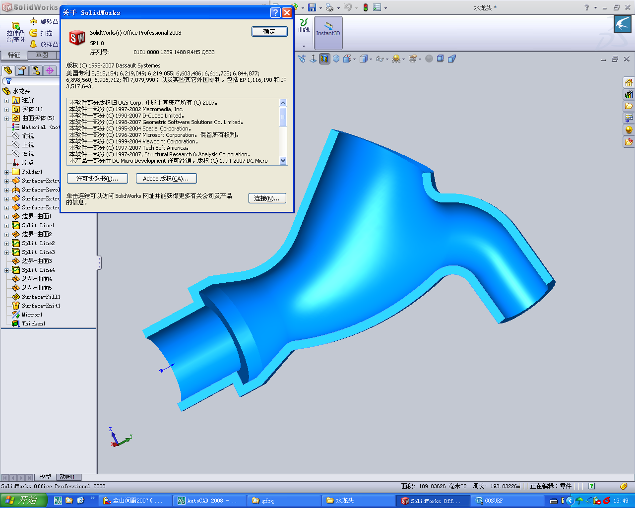
Task: Click the Rebuild traffic light icon
Action: click(x=366, y=7)
